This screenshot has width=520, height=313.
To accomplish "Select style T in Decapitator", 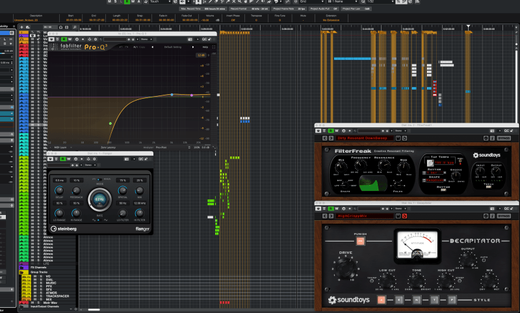I will [434, 300].
